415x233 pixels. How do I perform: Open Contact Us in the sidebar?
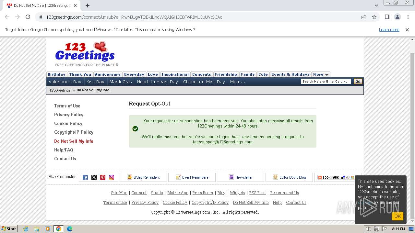65,159
